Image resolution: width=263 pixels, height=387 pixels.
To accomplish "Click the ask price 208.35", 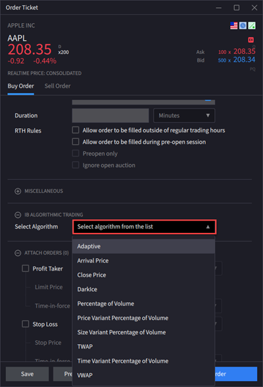I will (x=245, y=51).
